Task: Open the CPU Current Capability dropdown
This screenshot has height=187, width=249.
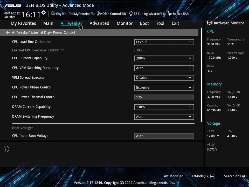Action: [164, 58]
